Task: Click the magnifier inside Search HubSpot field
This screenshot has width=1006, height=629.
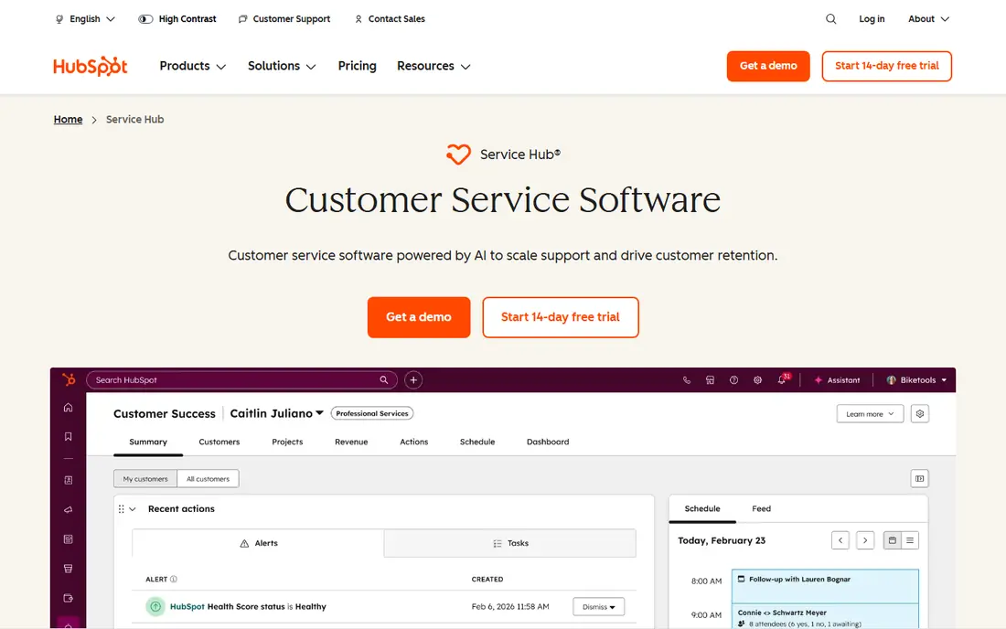Action: [x=384, y=379]
